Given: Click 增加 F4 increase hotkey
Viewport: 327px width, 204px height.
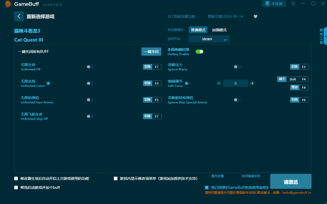Looking at the screenshot, I should point(299,87).
